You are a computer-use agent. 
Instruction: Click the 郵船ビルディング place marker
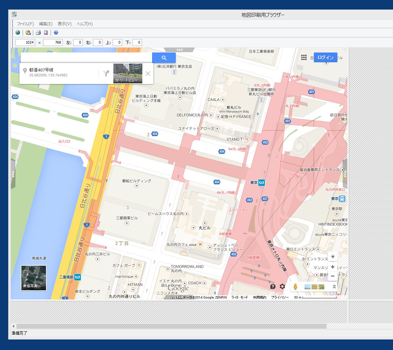137,186
